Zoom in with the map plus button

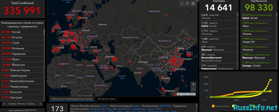coord(193,84)
